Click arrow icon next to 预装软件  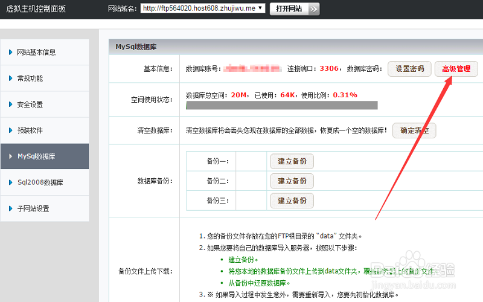(10, 130)
